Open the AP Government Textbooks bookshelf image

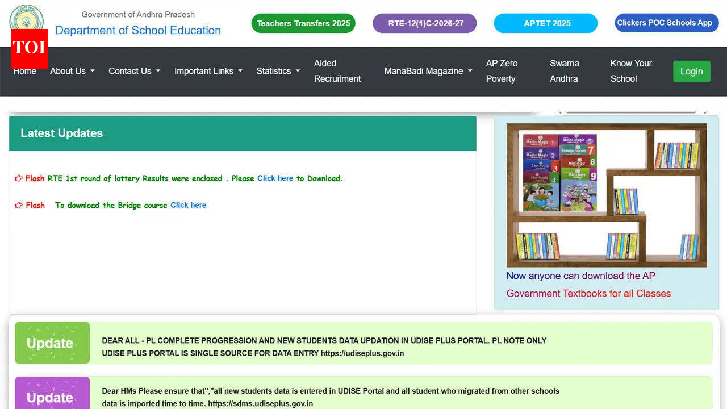(607, 195)
